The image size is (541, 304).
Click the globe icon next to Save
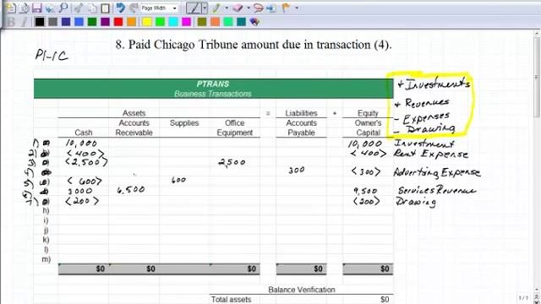50,8
